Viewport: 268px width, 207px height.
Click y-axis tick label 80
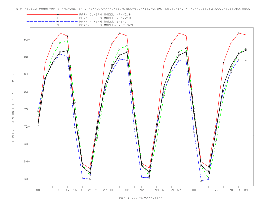(26, 92)
